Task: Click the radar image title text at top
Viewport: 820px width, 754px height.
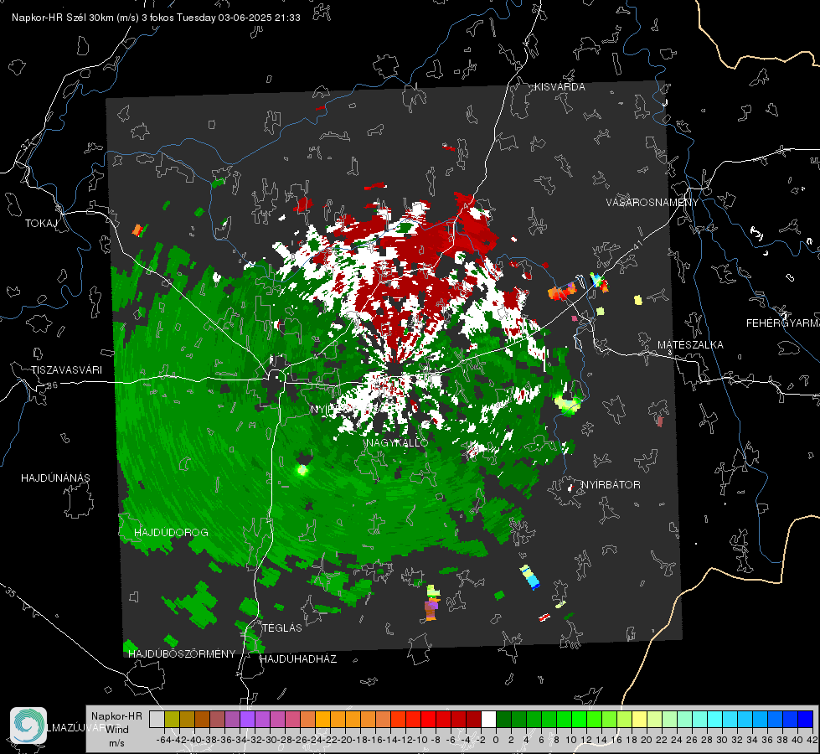Action: pyautogui.click(x=156, y=18)
